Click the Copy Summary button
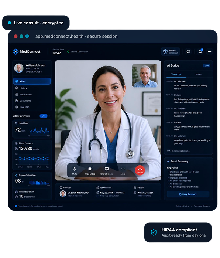This screenshot has width=220, height=258. point(188,194)
